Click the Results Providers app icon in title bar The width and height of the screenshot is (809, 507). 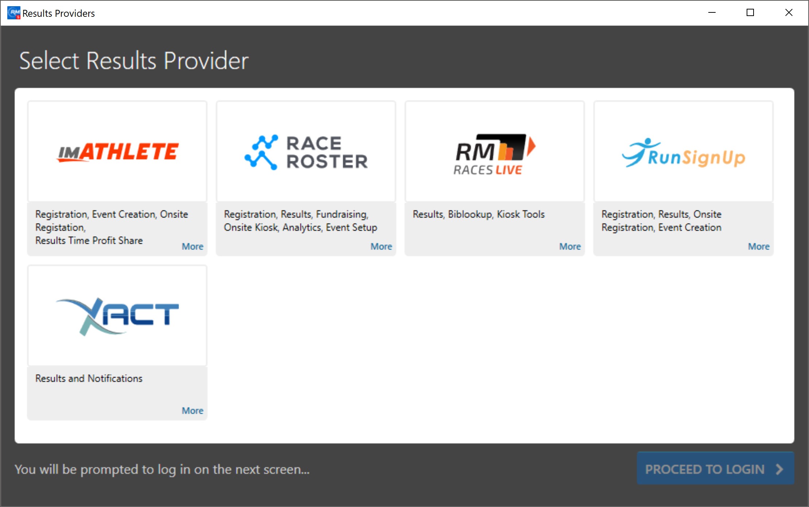(x=14, y=13)
